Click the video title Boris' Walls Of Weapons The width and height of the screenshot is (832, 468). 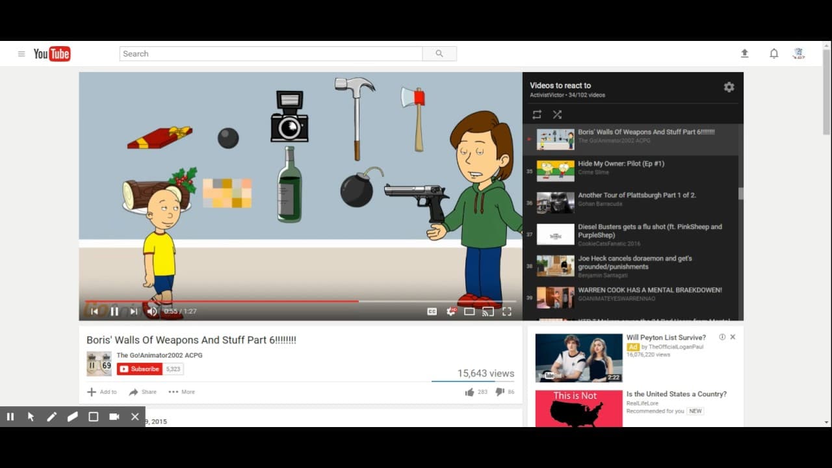point(191,340)
